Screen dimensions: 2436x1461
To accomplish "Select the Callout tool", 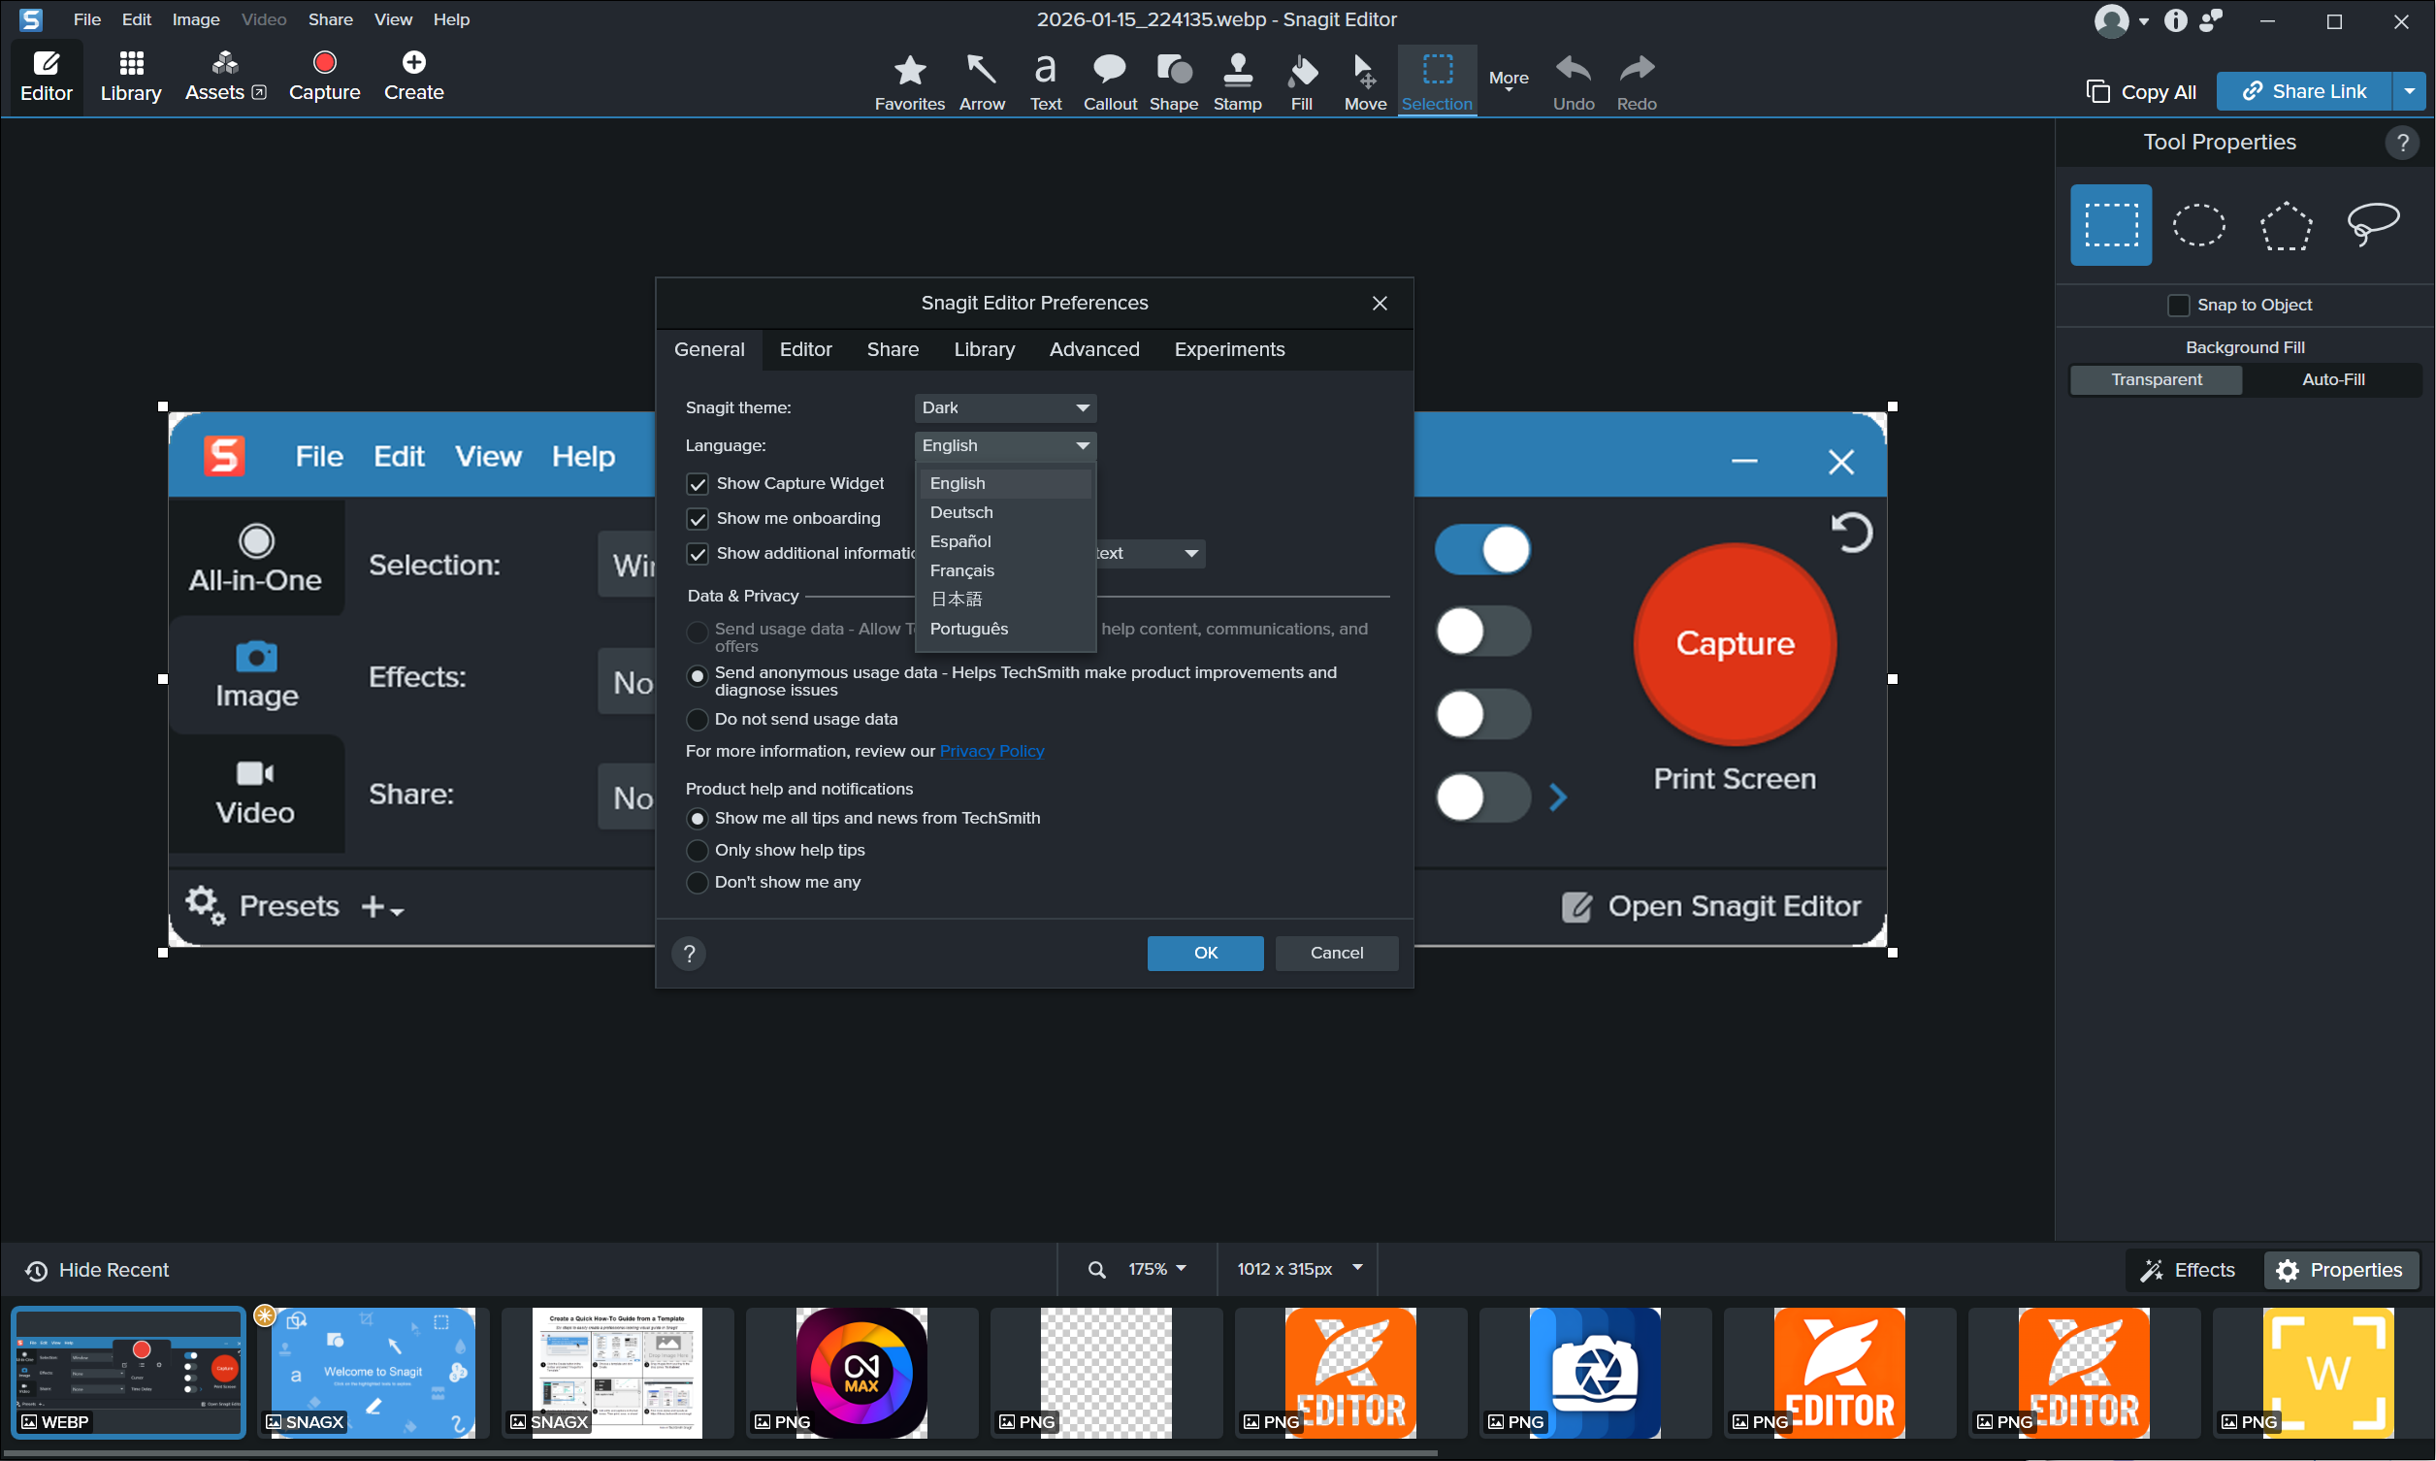I will tap(1109, 81).
